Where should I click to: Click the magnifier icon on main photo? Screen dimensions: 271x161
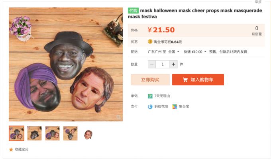pos(119,117)
